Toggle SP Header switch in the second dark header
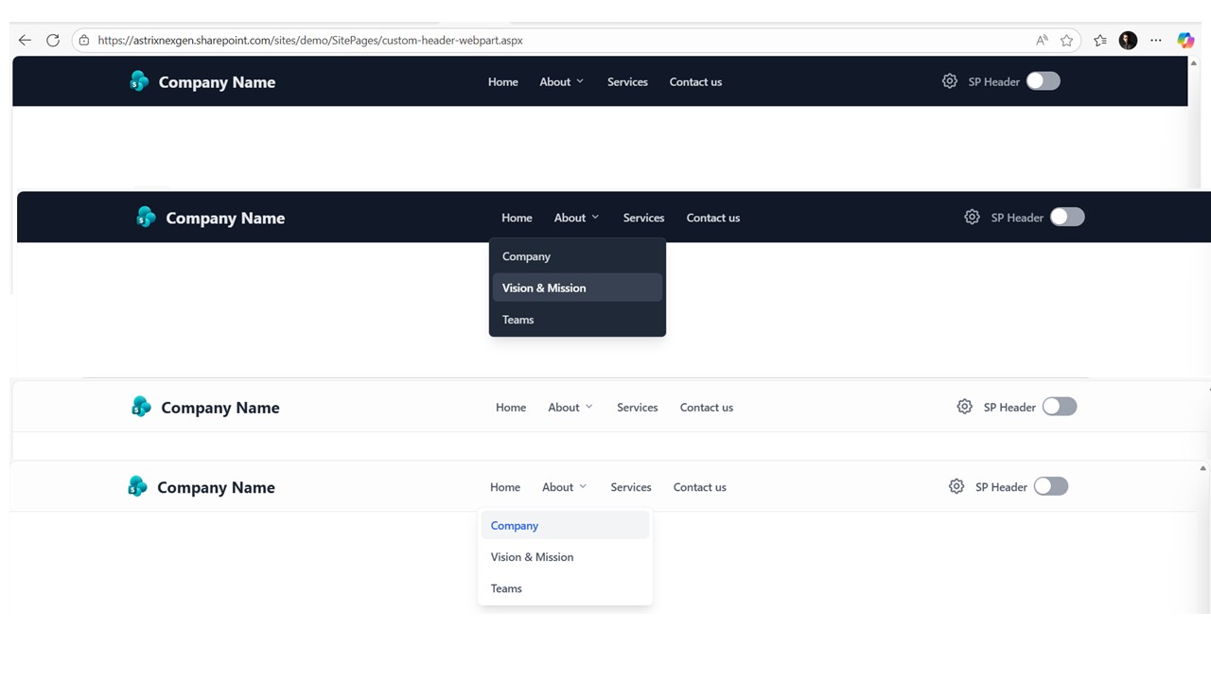The image size is (1211, 681). tap(1067, 218)
